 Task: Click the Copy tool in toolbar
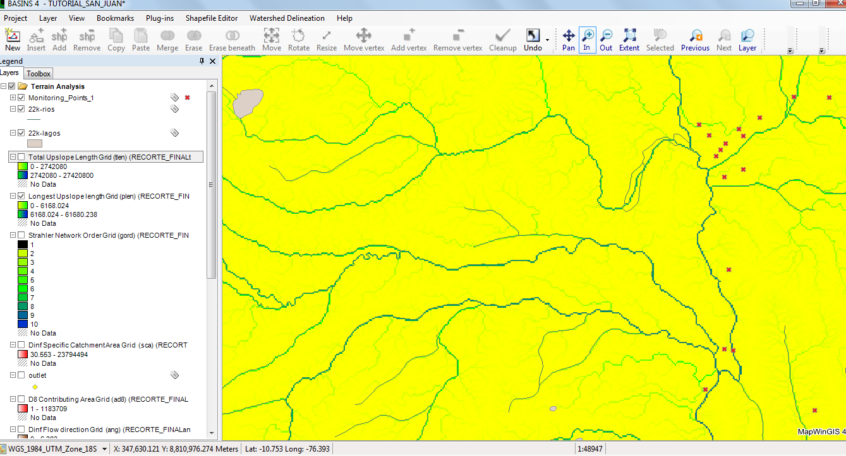click(116, 40)
